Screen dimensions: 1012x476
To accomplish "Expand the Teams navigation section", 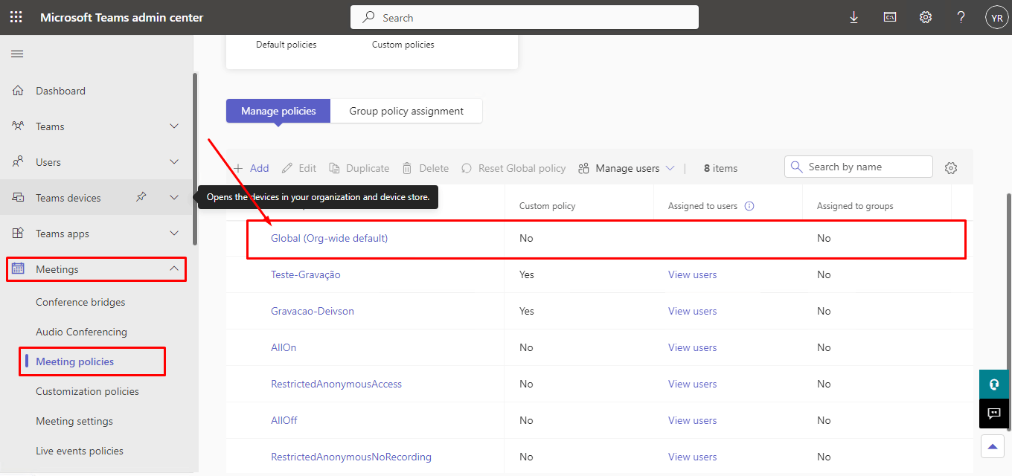I will (x=174, y=126).
